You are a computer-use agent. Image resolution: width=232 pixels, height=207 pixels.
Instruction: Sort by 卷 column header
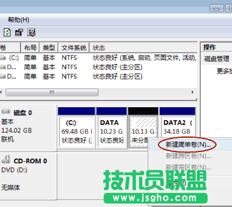click(x=10, y=48)
